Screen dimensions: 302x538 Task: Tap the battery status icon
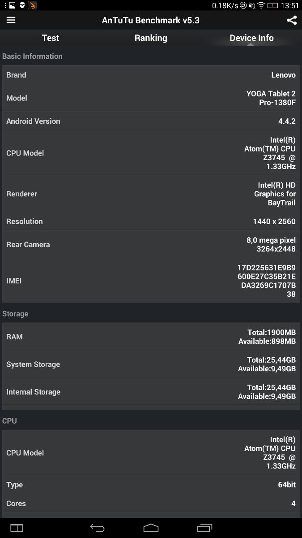(272, 5)
